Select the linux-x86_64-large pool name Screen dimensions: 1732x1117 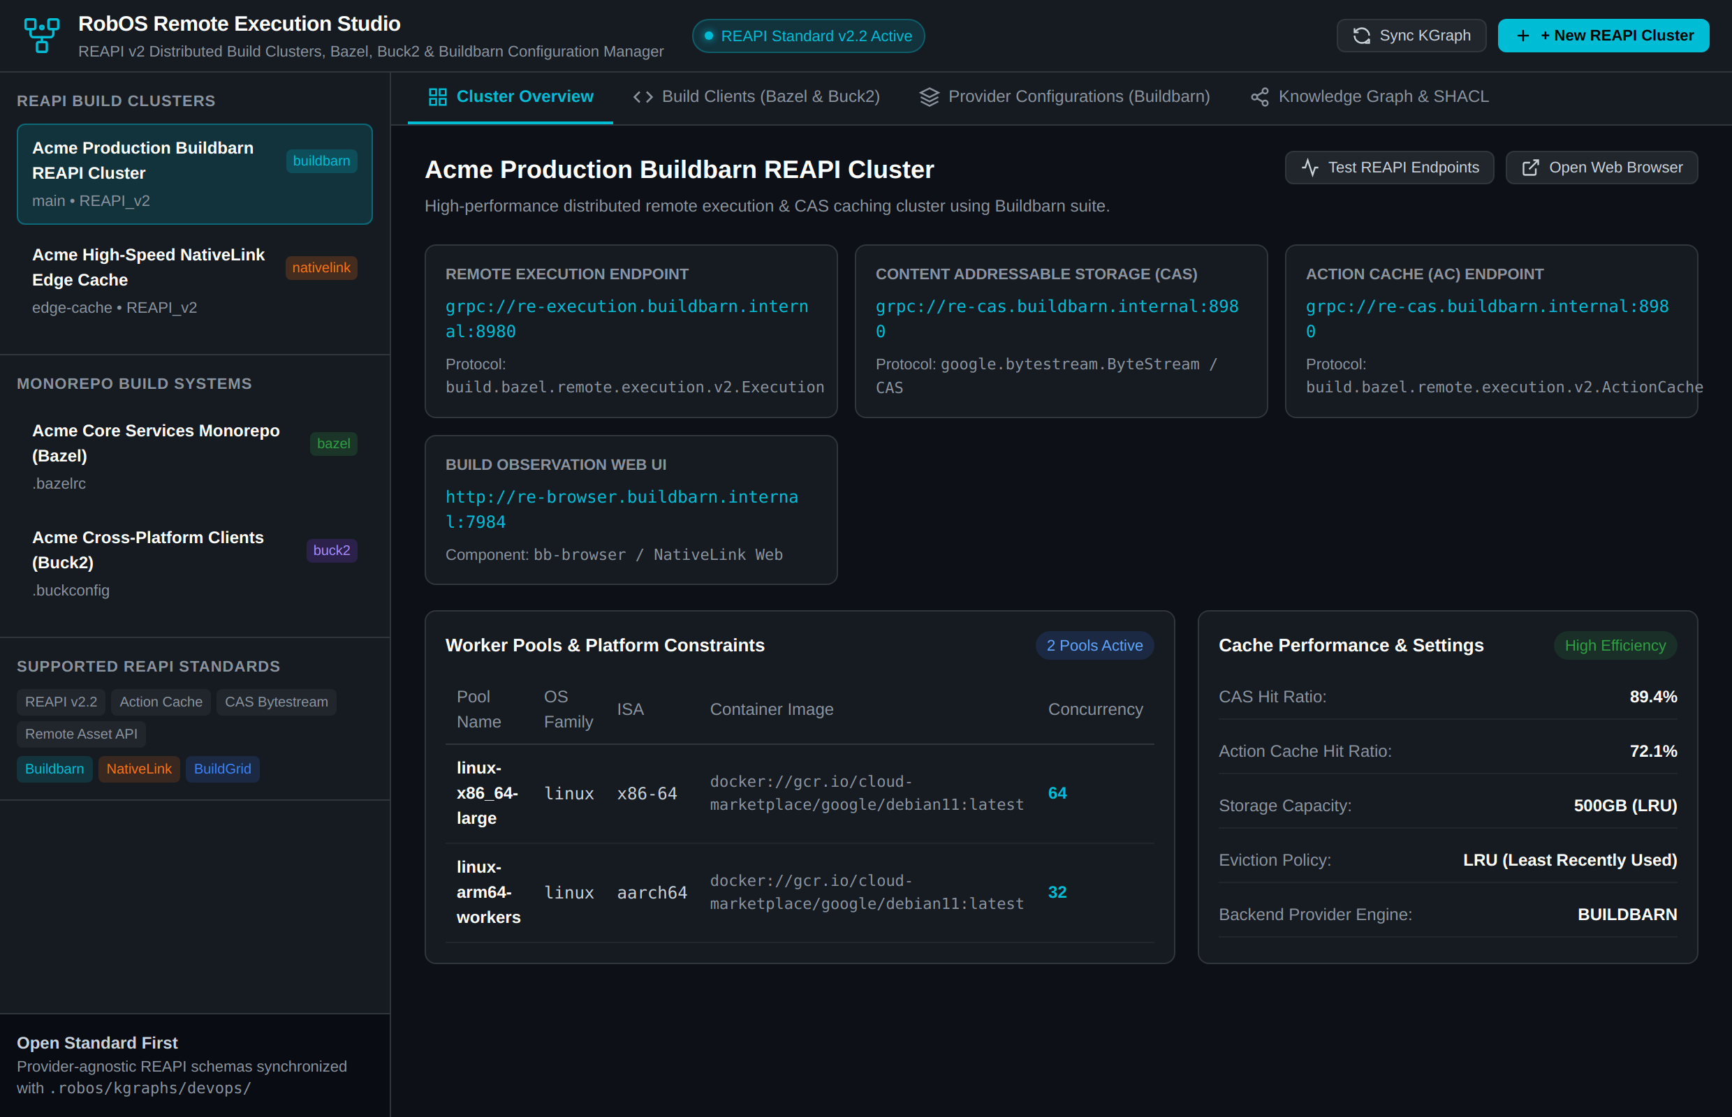(x=487, y=793)
